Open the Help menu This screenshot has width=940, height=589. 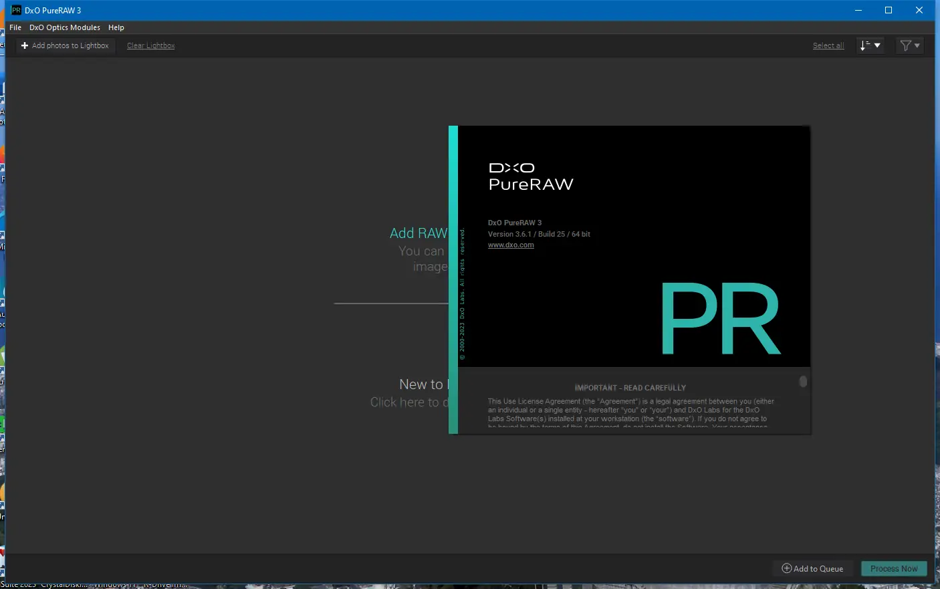coord(116,27)
